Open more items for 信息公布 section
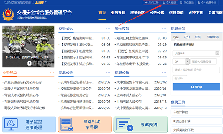This screenshot has width=223, height=134. (164, 73)
